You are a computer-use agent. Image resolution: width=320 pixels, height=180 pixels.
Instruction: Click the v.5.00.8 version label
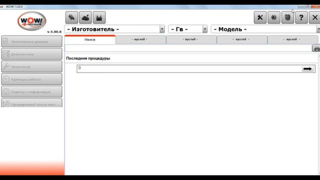pos(54,31)
